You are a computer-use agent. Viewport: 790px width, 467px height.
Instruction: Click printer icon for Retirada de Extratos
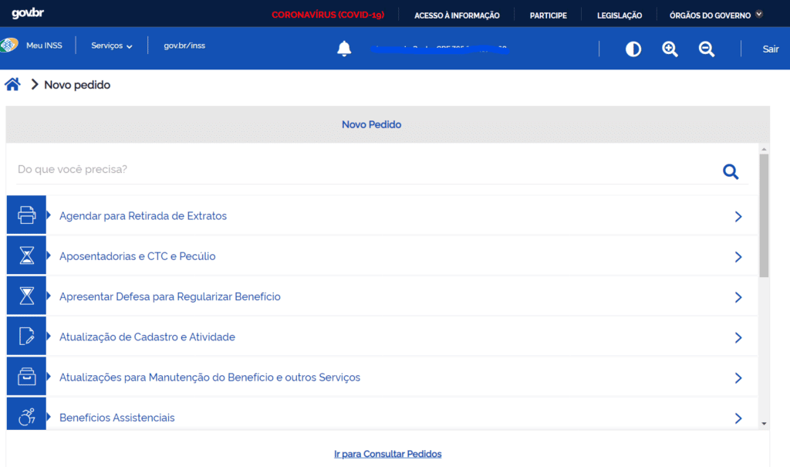click(26, 215)
